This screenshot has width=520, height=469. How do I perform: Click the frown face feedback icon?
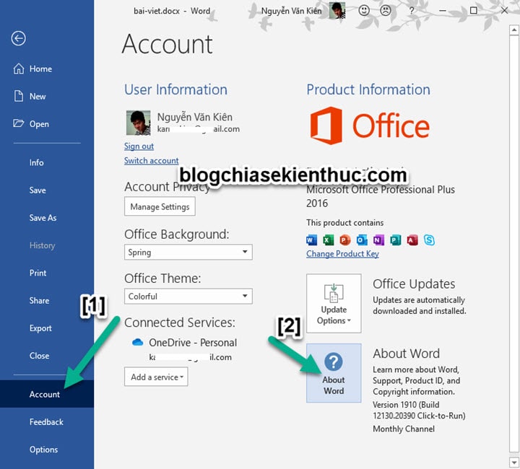386,11
